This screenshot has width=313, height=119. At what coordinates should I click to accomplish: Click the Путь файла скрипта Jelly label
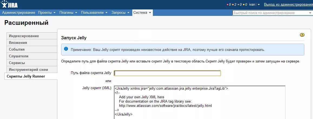tap(91, 73)
